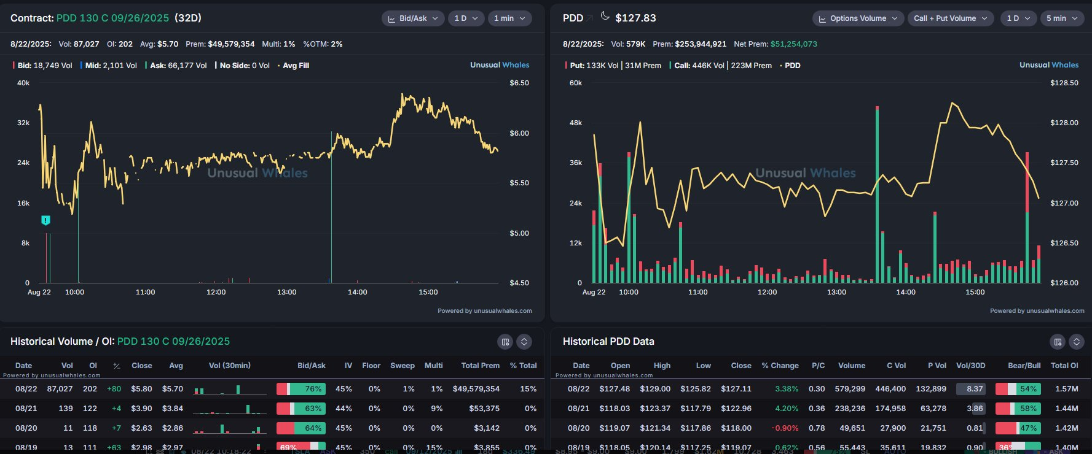Click the teal alert marker on contract chart
The width and height of the screenshot is (1092, 454).
[45, 220]
